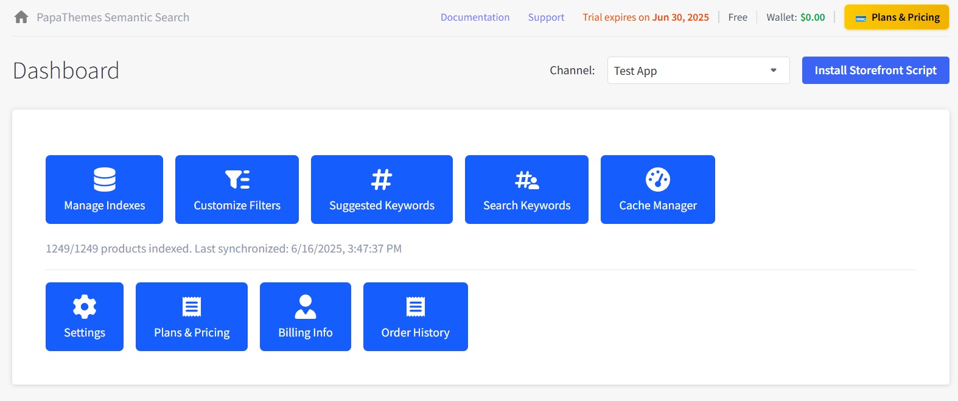Screen dimensions: 958x401
Task: Open the Search Keywords label
Action: coord(527,206)
